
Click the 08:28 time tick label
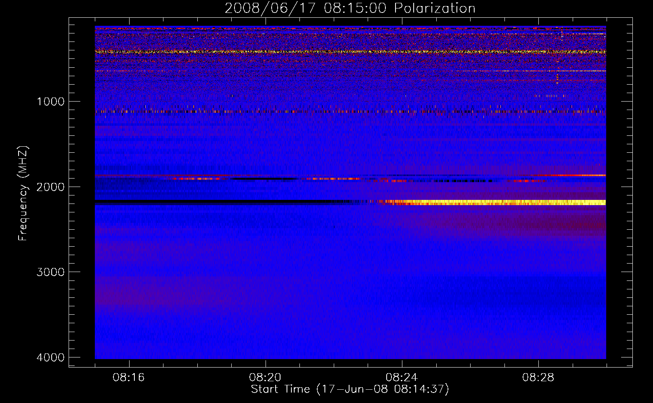point(538,378)
